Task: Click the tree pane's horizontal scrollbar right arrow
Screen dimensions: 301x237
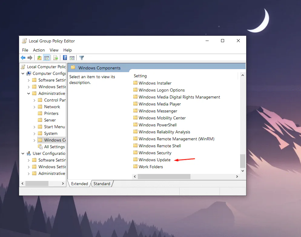Action: click(63, 184)
